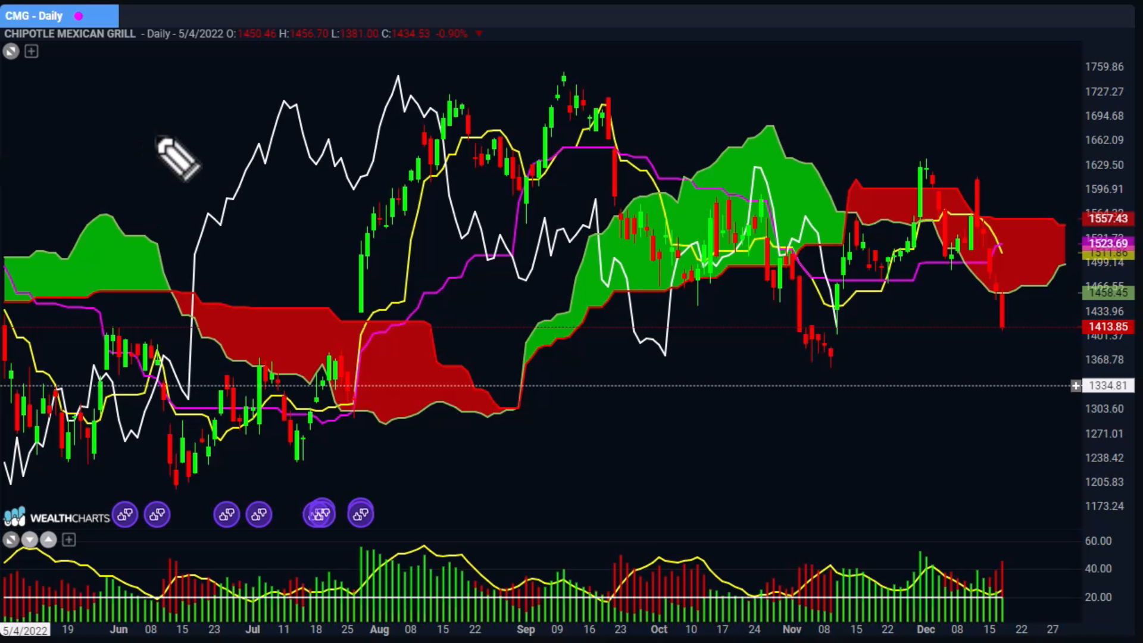The width and height of the screenshot is (1143, 643).
Task: Open the sentiment thumbs icon nearest WealthCharts logo
Action: pyautogui.click(x=125, y=514)
